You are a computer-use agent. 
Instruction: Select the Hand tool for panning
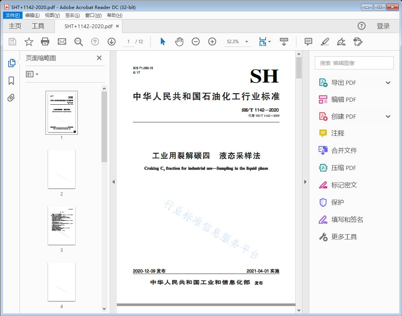(x=179, y=42)
